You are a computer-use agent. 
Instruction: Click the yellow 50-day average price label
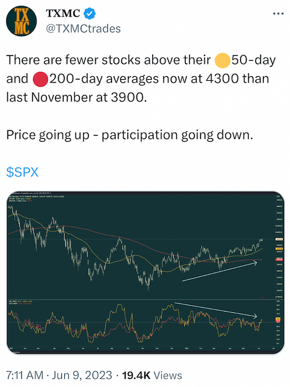point(279,249)
